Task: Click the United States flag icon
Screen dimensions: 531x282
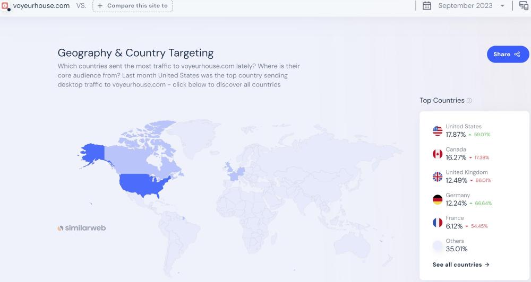Action: point(438,131)
